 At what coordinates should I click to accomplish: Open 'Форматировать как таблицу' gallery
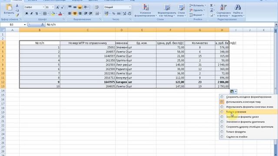tap(167, 10)
